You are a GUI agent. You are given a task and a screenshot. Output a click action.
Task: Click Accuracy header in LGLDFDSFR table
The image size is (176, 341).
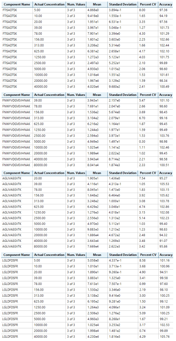[166, 255]
